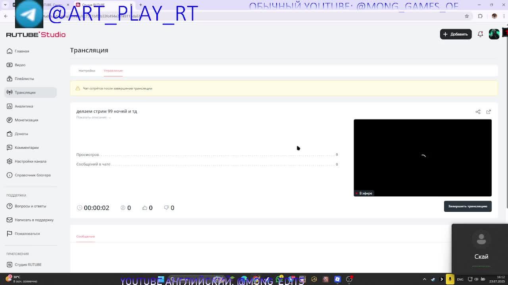This screenshot has width=508, height=285.
Task: Show hidden tray icons chevron
Action: coord(424,279)
